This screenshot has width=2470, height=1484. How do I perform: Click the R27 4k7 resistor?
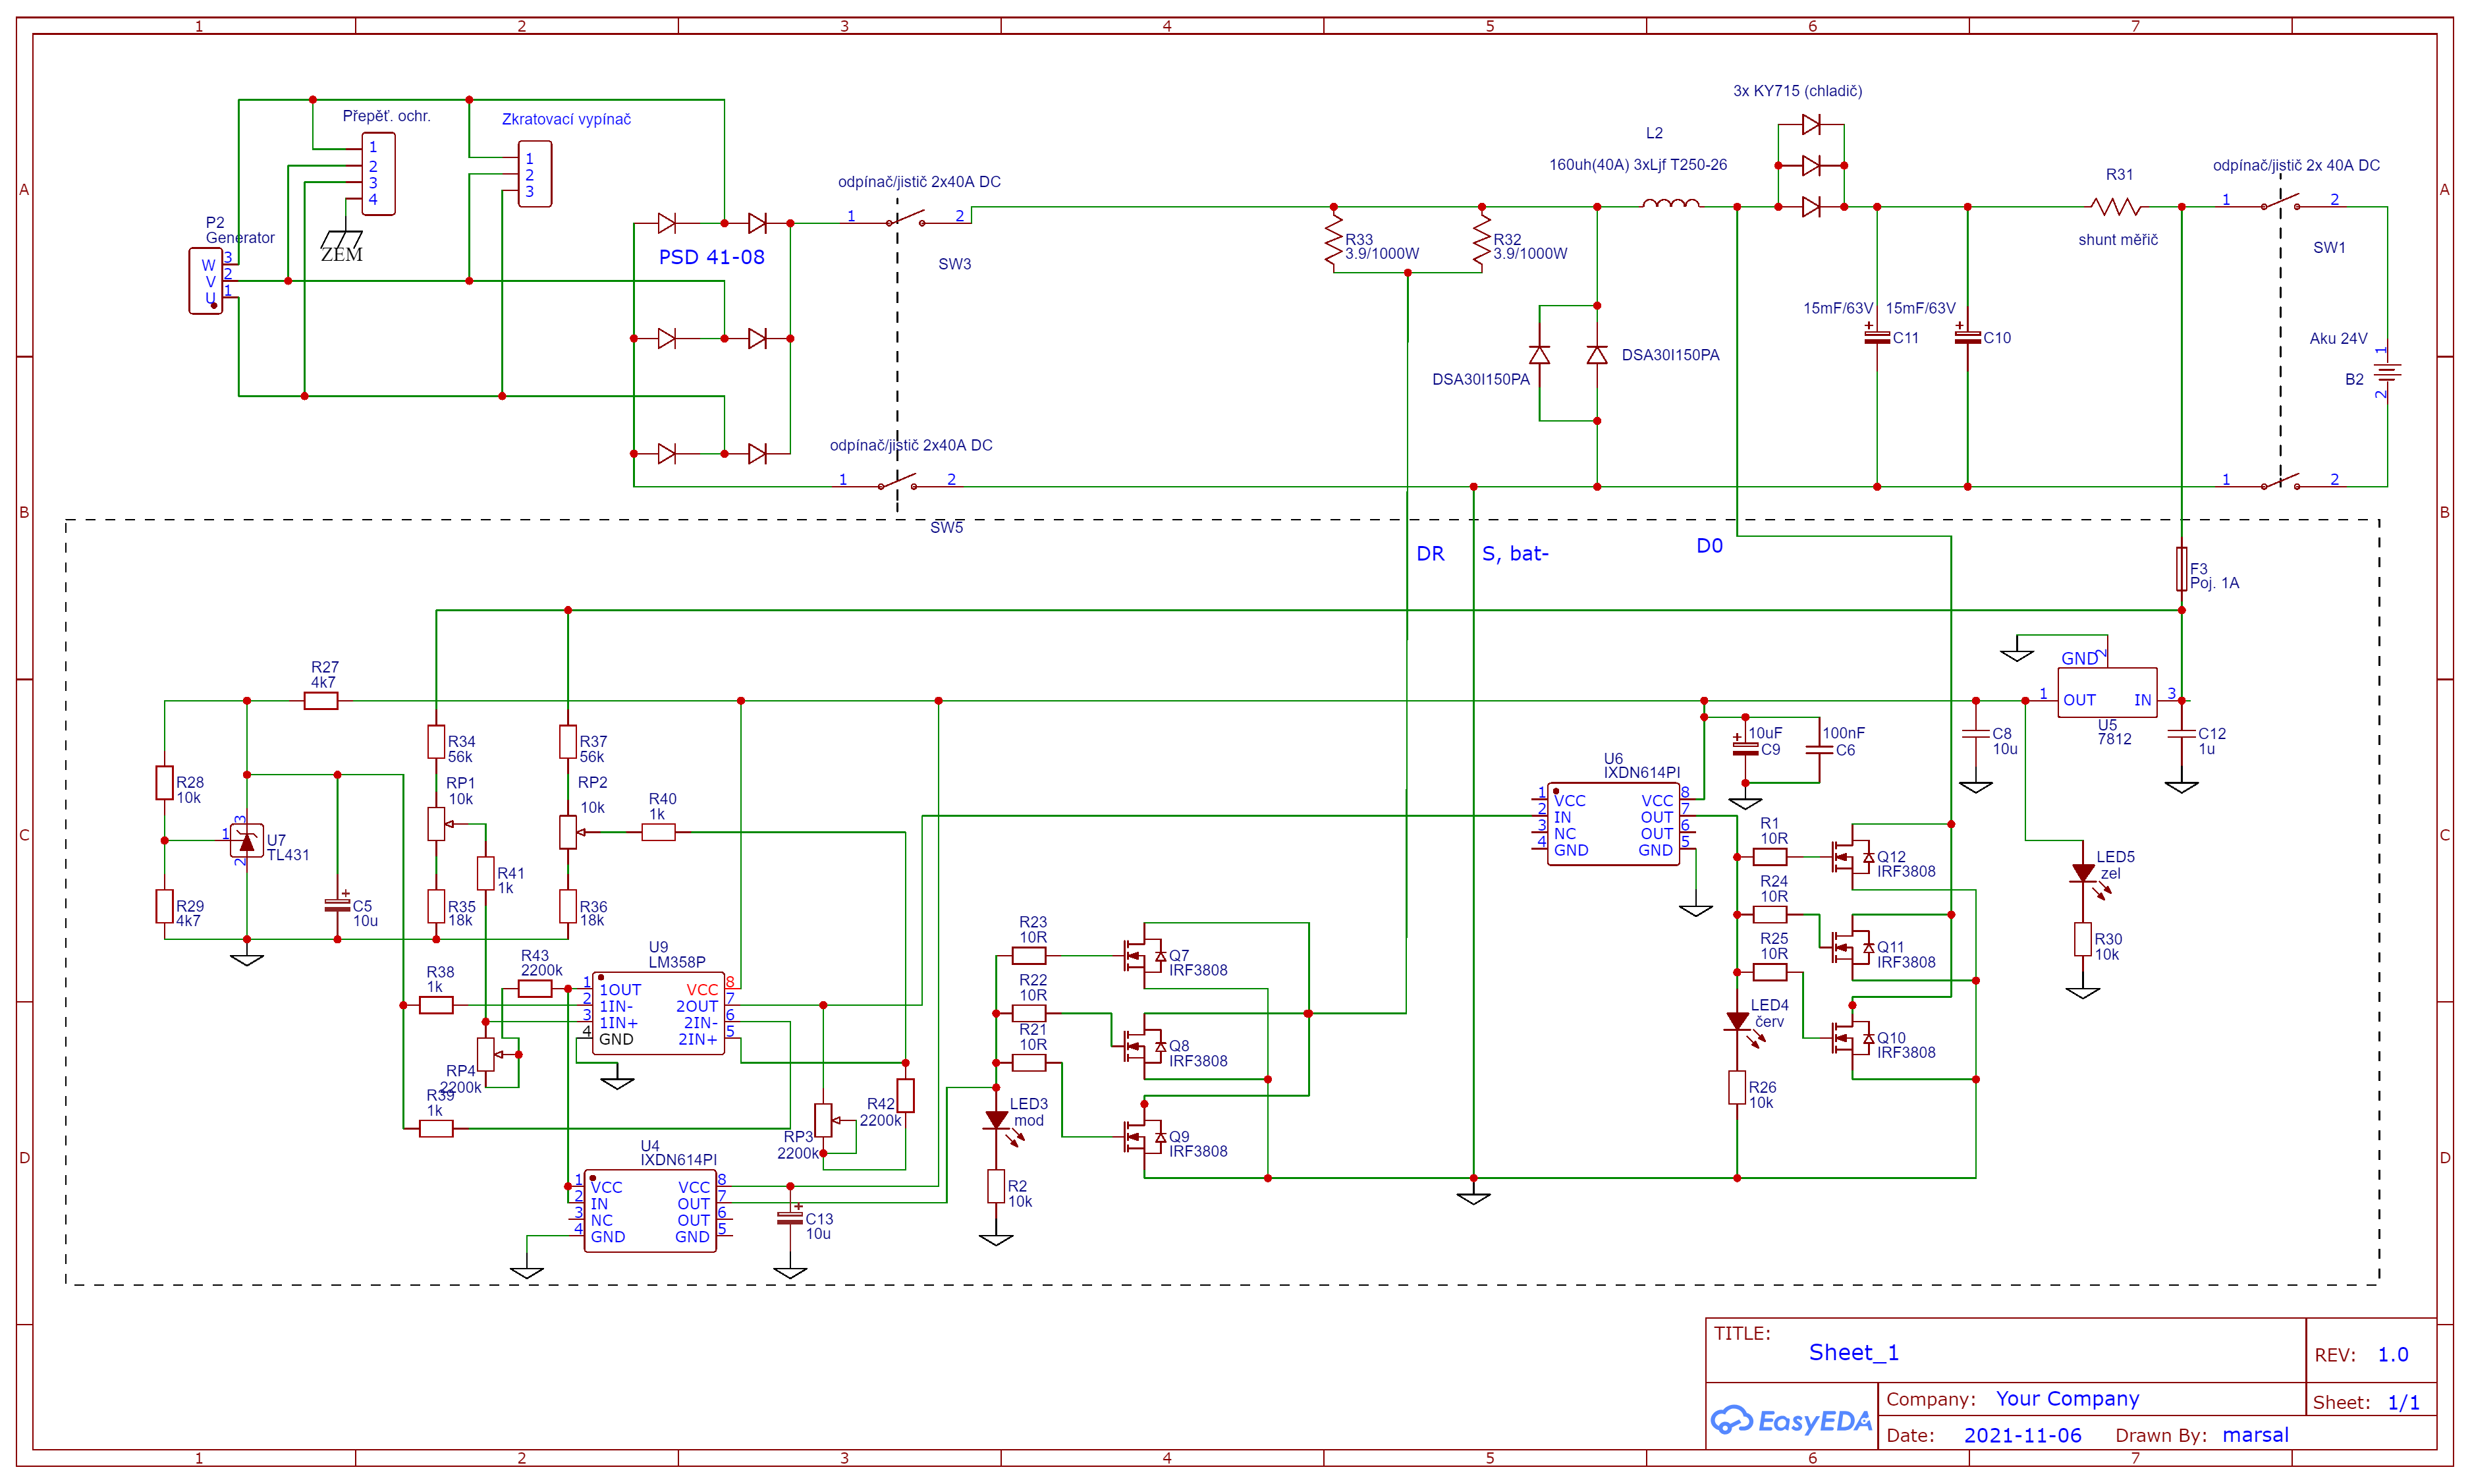pos(321,701)
